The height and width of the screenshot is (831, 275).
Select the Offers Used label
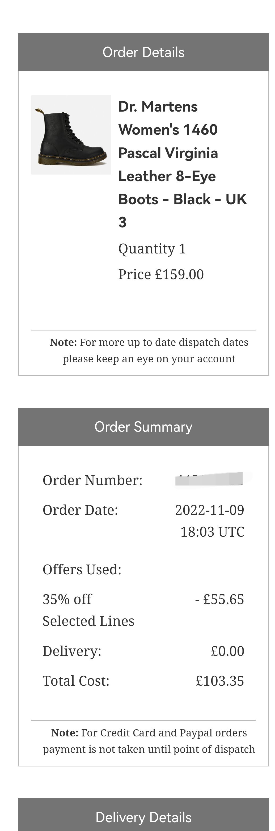pos(82,570)
